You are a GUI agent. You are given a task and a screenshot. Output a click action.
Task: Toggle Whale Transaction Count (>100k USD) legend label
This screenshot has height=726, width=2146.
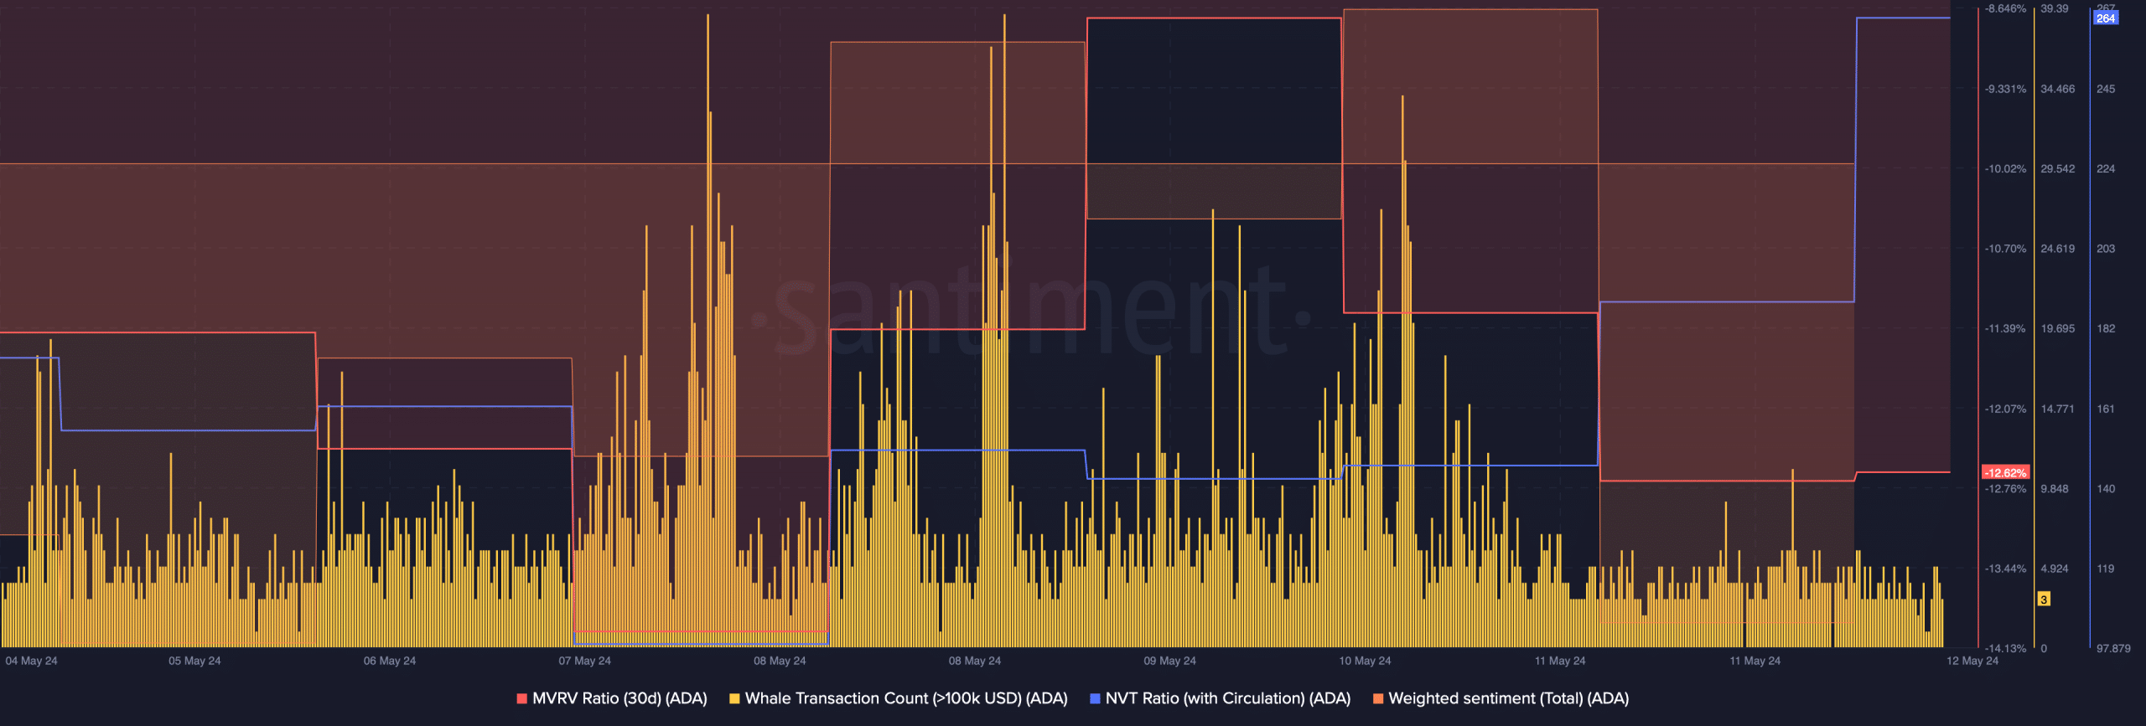[x=906, y=698]
